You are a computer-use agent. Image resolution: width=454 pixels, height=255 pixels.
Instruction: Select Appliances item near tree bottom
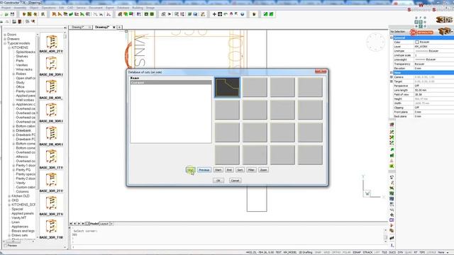tap(20, 227)
